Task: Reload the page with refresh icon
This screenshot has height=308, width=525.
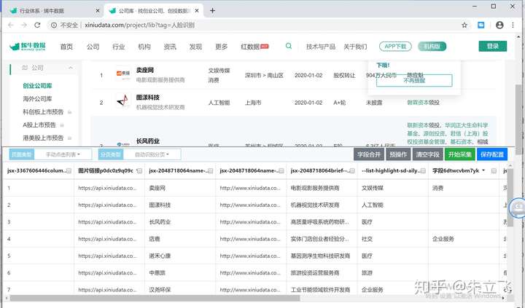Action: [37, 25]
